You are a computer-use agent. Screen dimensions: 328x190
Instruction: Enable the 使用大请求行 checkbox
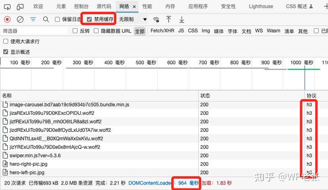pos(5,41)
